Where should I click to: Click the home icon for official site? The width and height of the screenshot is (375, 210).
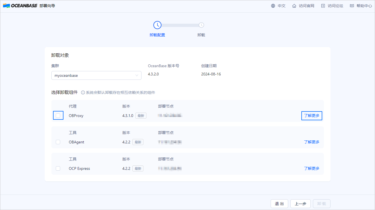point(294,6)
